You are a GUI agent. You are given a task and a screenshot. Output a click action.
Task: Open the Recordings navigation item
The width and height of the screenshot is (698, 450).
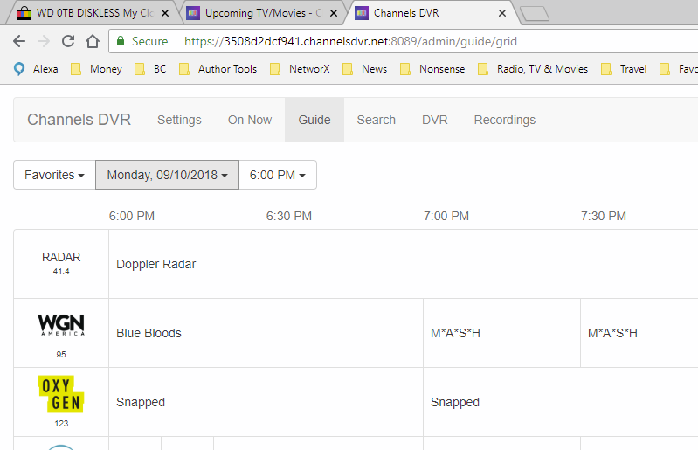[504, 120]
